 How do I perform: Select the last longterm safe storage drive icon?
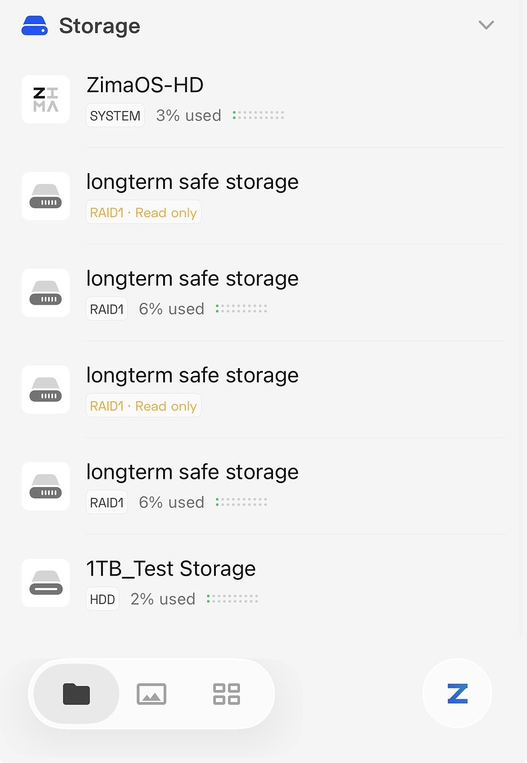pyautogui.click(x=46, y=486)
